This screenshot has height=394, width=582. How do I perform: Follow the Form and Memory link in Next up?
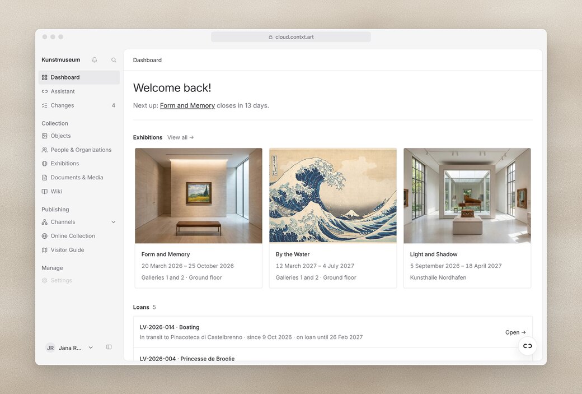[187, 105]
